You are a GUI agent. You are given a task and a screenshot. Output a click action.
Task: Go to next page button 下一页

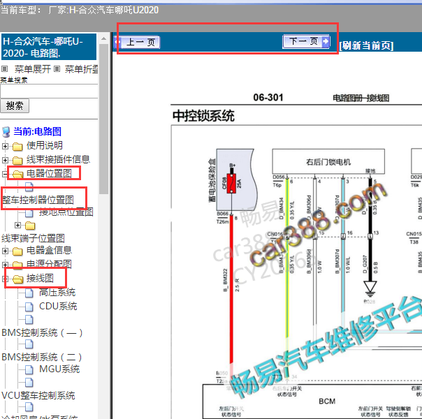click(x=306, y=41)
